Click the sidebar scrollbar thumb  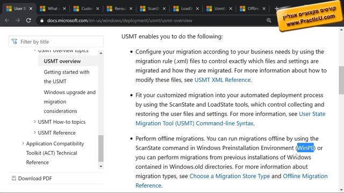pos(101,148)
